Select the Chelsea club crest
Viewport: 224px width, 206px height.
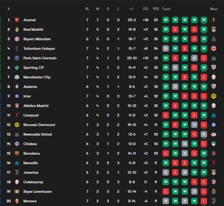point(17,144)
